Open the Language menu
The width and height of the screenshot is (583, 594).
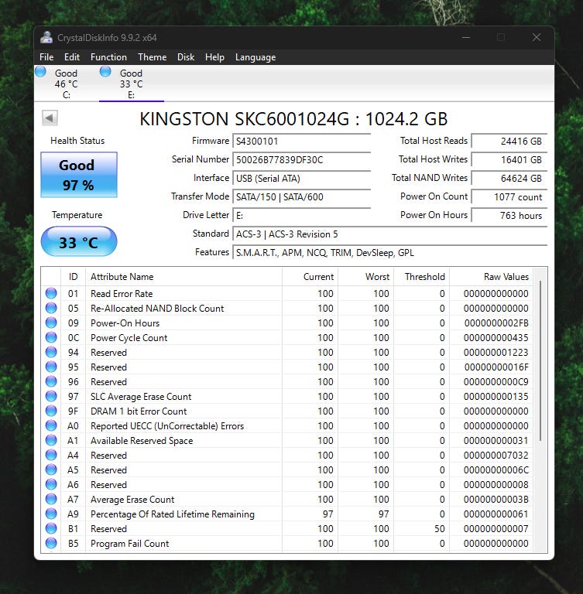pyautogui.click(x=255, y=57)
